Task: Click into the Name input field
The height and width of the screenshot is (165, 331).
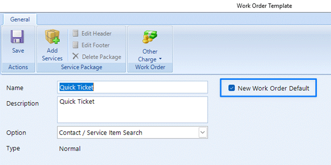Action: [x=132, y=87]
